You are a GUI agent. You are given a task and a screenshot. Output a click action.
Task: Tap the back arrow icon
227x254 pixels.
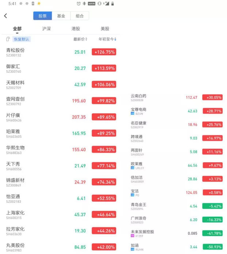click(x=5, y=16)
